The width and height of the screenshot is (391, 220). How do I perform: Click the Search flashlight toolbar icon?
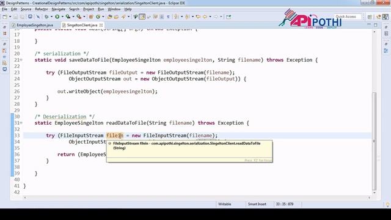(123, 16)
